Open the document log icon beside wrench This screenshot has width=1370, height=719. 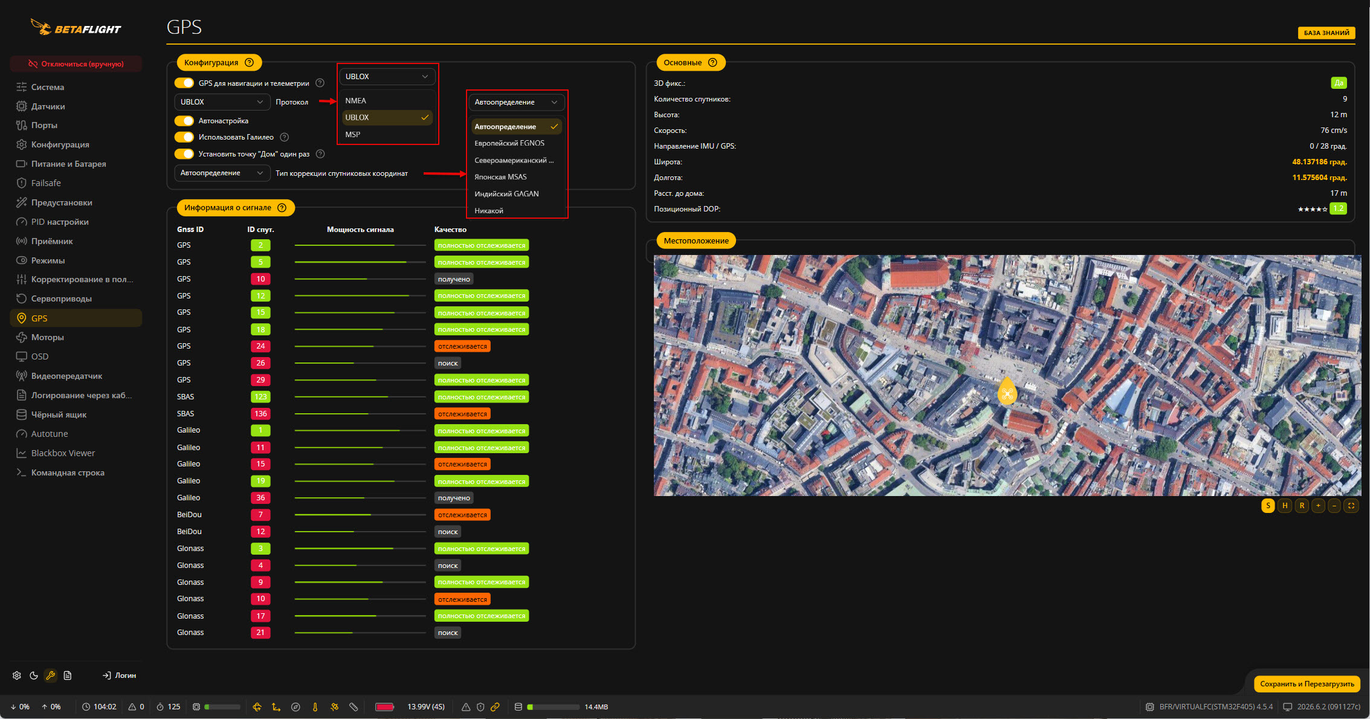[x=68, y=675]
